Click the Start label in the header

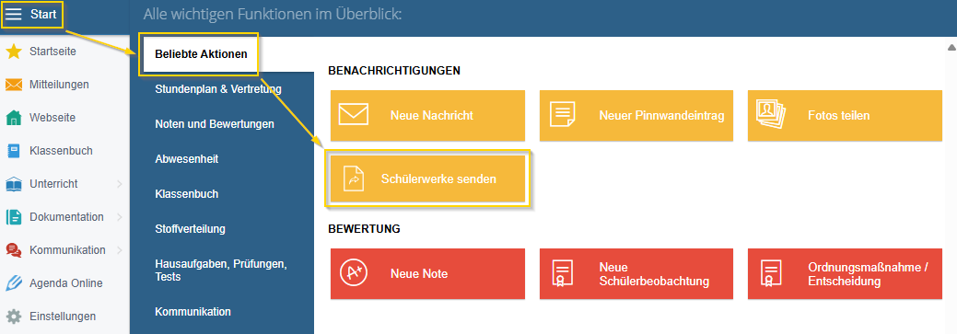pos(43,14)
